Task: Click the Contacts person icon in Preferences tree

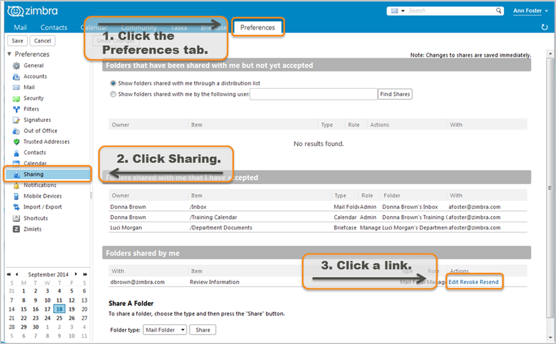Action: coord(17,153)
